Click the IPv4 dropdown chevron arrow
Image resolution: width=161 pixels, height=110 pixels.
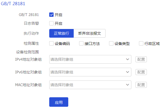[128, 59]
